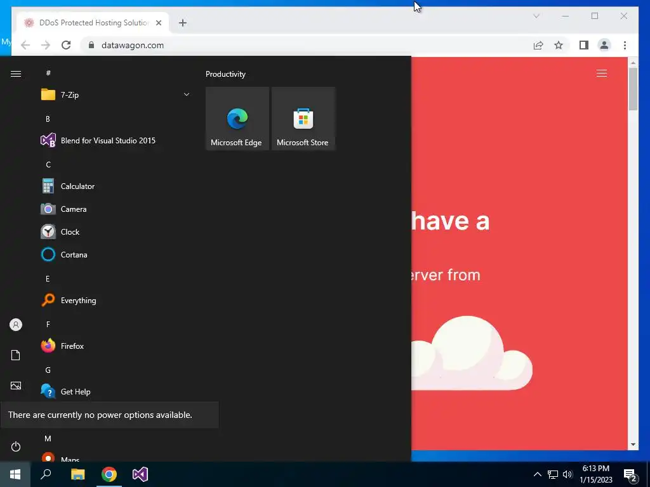650x487 pixels.
Task: Toggle Chrome's side panel
Action: (x=584, y=45)
